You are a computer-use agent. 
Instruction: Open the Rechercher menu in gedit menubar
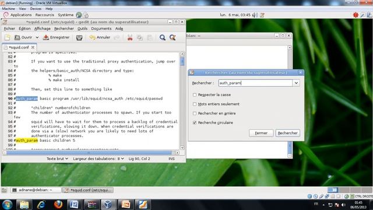(64, 29)
